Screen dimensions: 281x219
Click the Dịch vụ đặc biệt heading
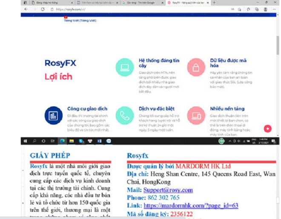(156, 109)
